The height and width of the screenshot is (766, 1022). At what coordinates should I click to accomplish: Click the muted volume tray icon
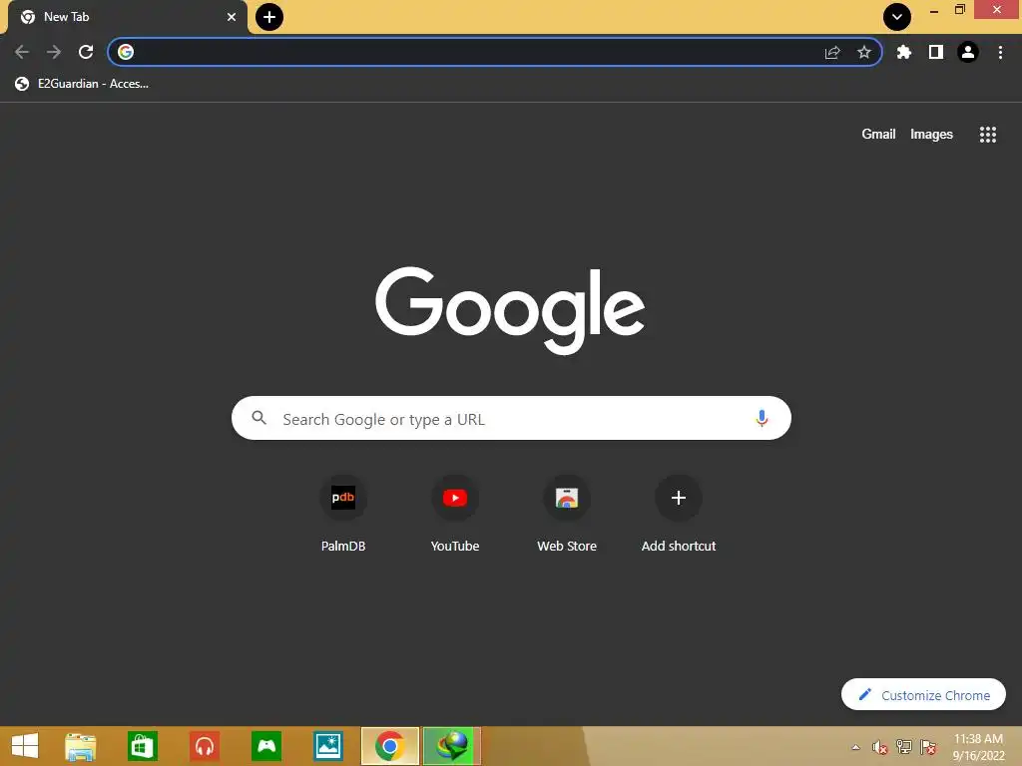pyautogui.click(x=880, y=747)
